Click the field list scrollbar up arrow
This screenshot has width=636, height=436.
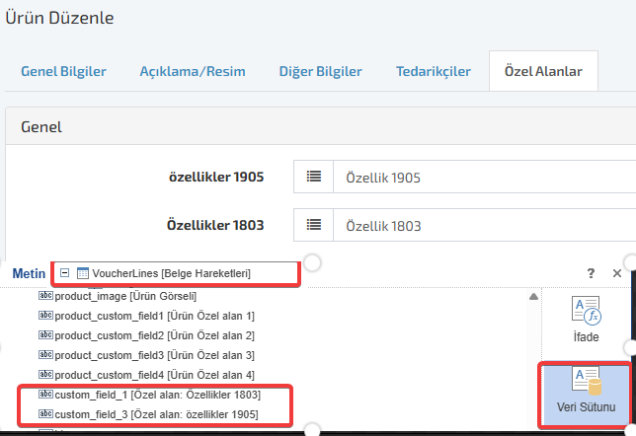click(x=533, y=297)
